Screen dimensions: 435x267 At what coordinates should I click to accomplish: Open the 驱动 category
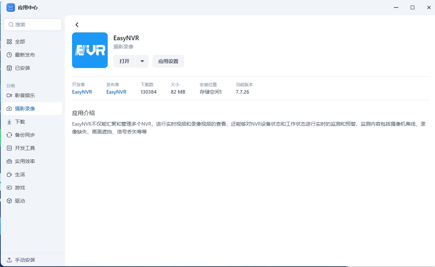20,201
